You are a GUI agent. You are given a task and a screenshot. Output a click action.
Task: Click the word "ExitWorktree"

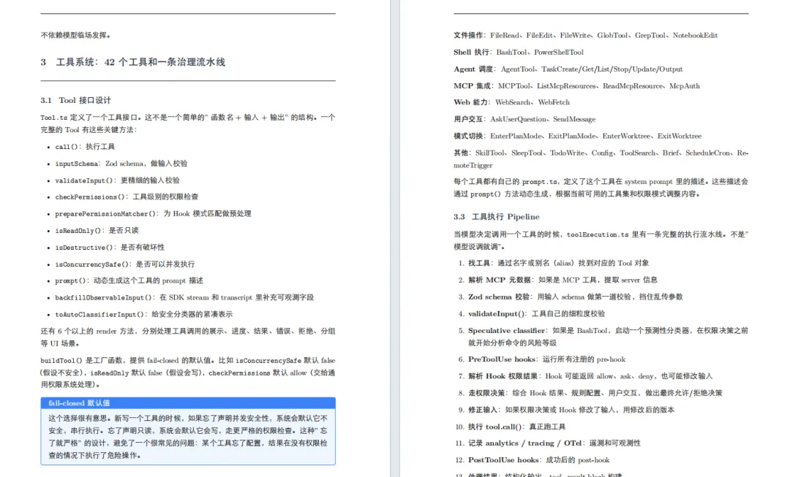[x=679, y=136]
